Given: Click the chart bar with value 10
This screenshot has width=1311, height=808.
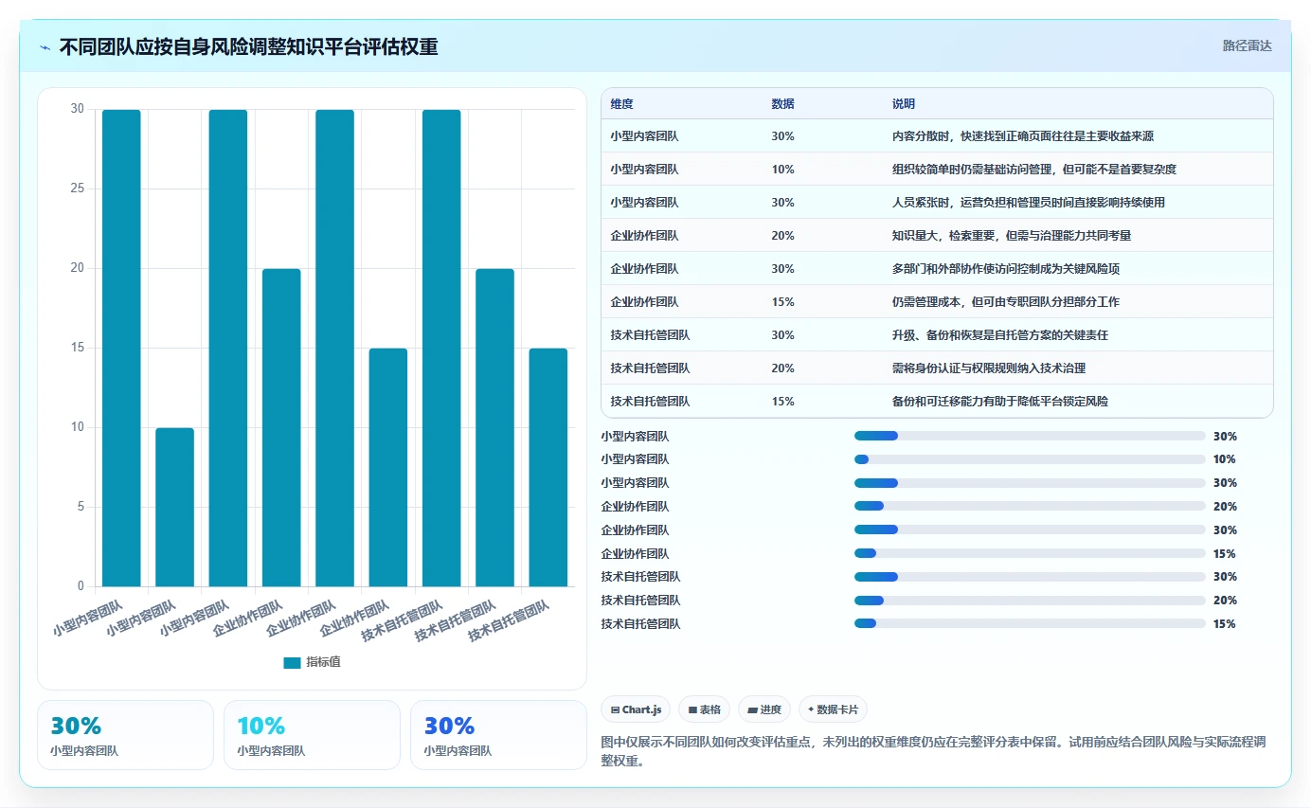Looking at the screenshot, I should 174,507.
